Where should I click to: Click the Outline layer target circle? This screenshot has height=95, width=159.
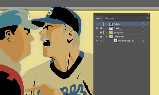(143, 24)
